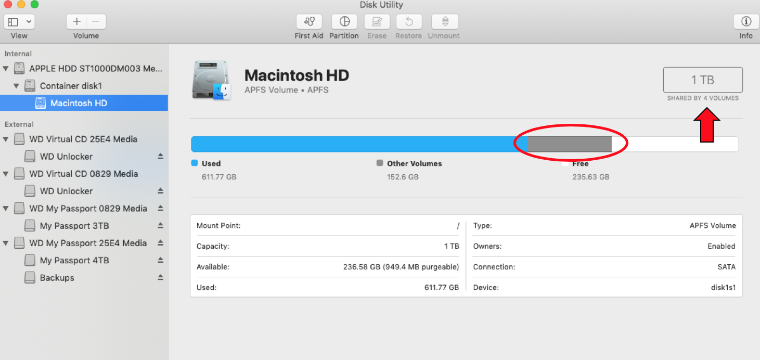Collapse WD My Passport 0829 Media

click(6, 209)
